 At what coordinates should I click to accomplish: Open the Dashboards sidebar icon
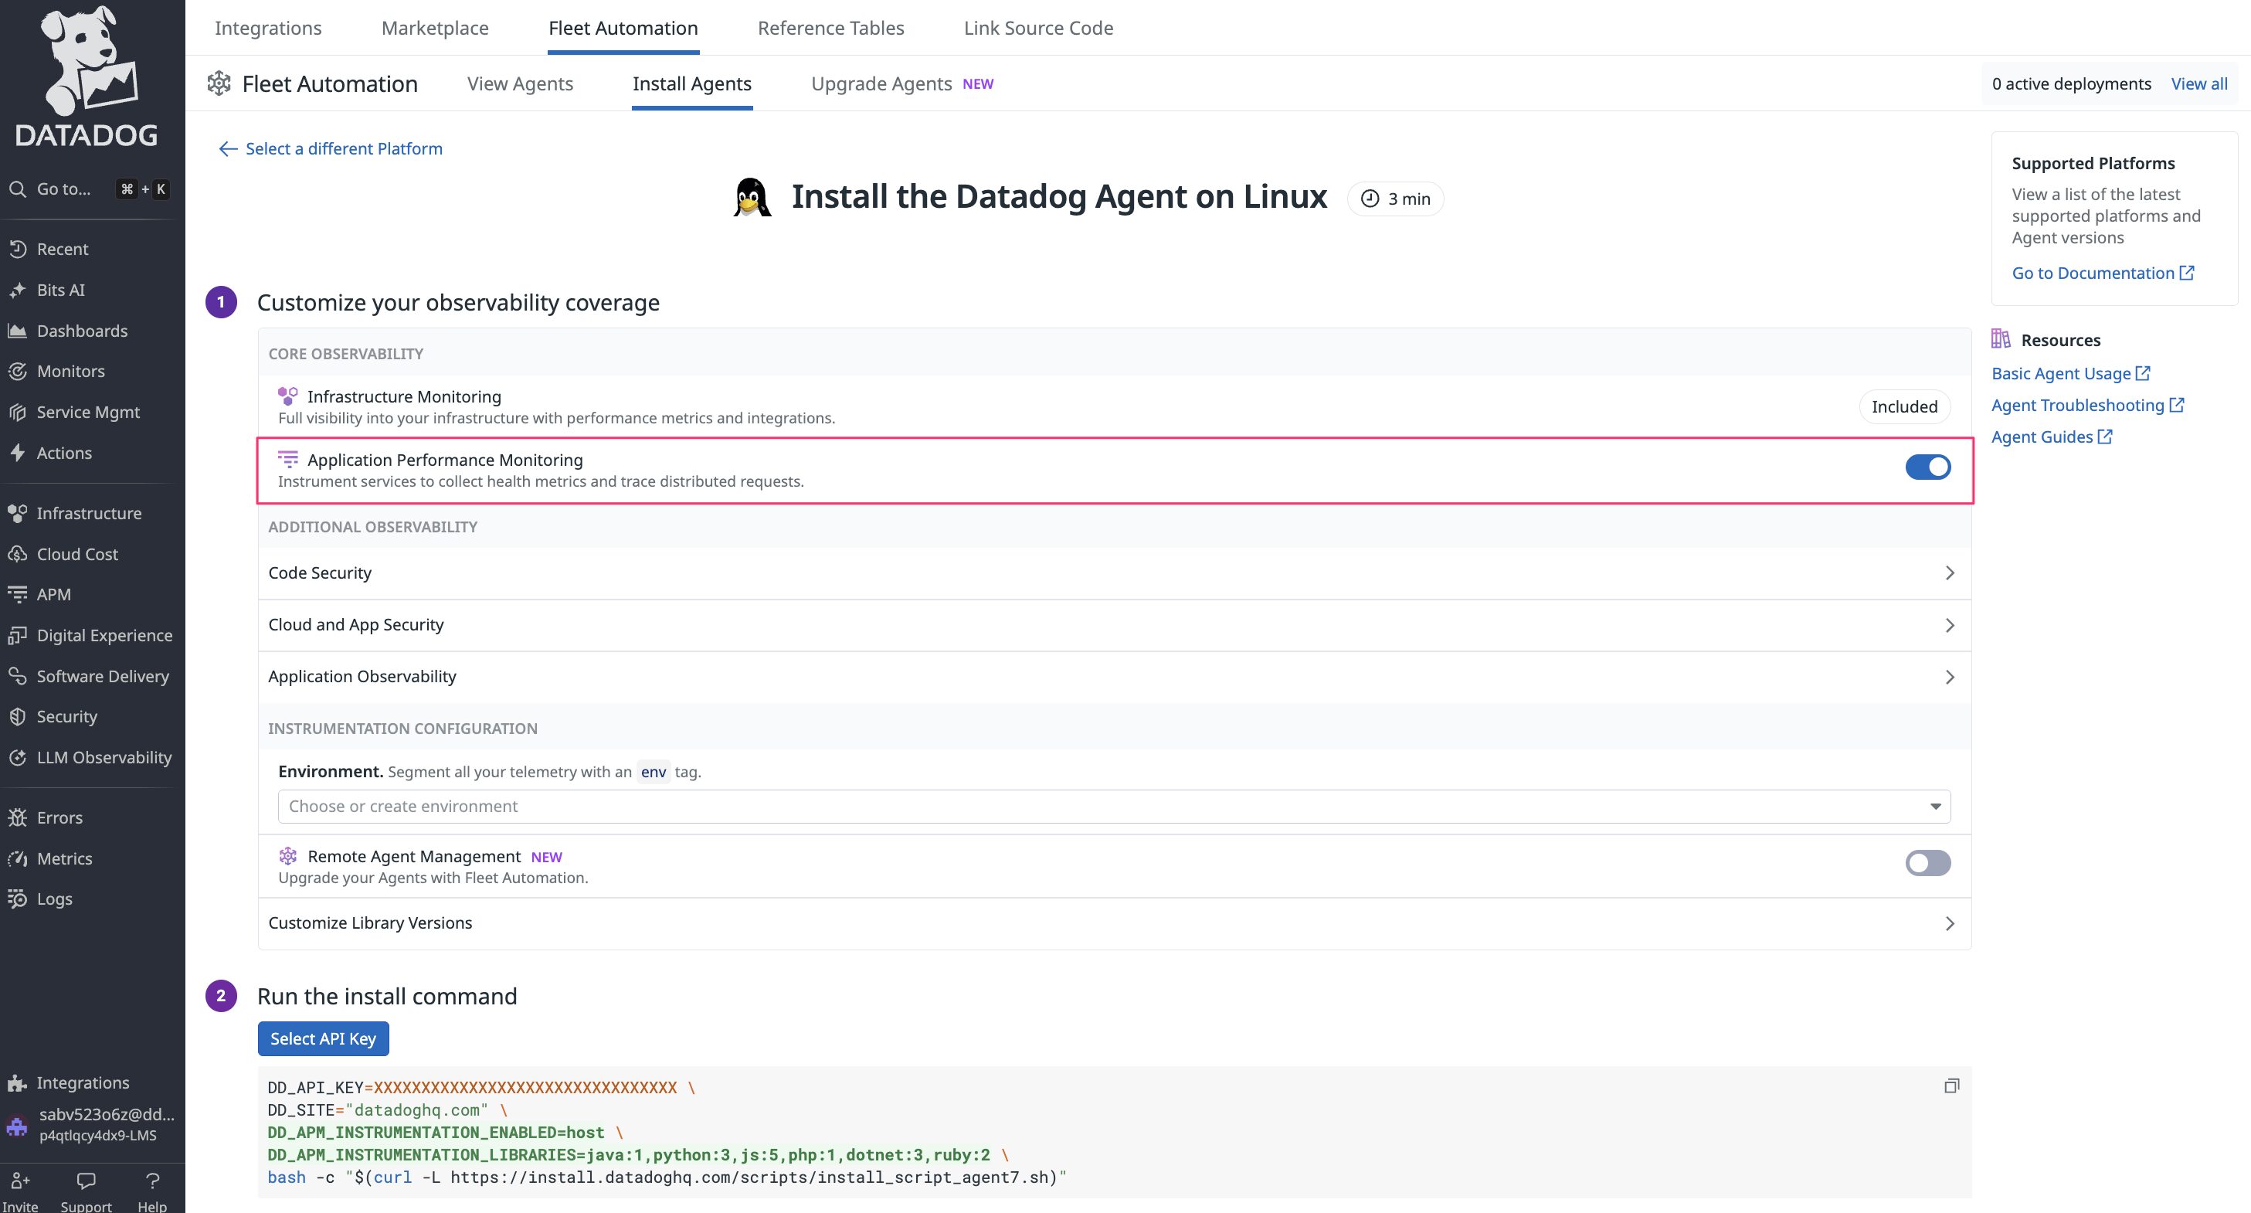click(18, 331)
